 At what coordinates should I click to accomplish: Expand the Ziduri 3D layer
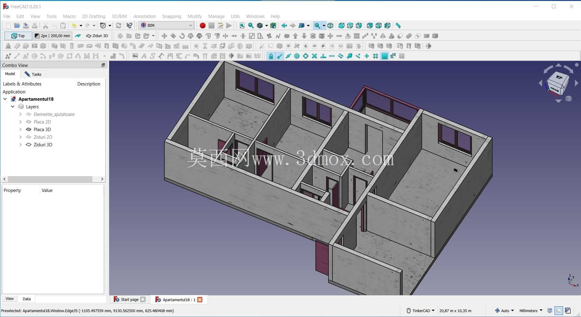point(20,145)
